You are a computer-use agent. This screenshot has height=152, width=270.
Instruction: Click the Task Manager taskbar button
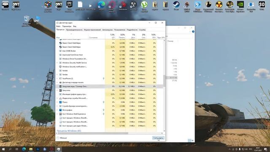[x=59, y=149]
